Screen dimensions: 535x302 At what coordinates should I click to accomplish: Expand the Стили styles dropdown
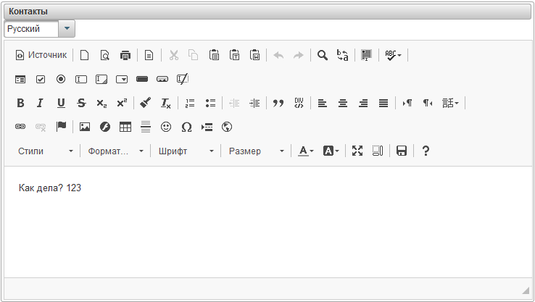(x=45, y=151)
